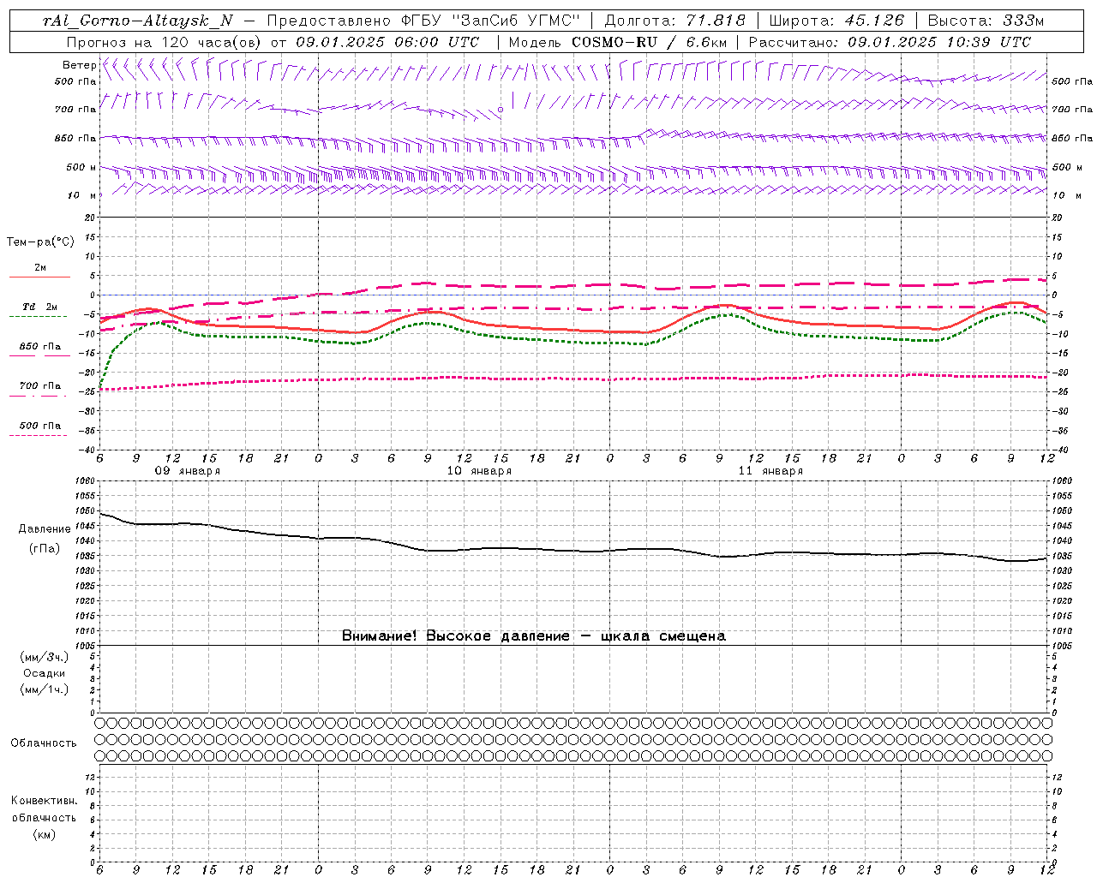1097x877 pixels.
Task: Click the 10 января date label
Action: [x=479, y=471]
